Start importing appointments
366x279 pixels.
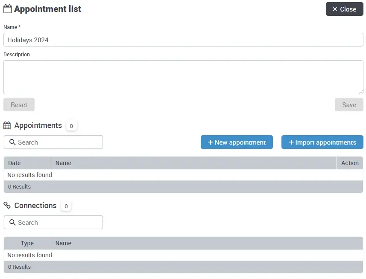322,142
